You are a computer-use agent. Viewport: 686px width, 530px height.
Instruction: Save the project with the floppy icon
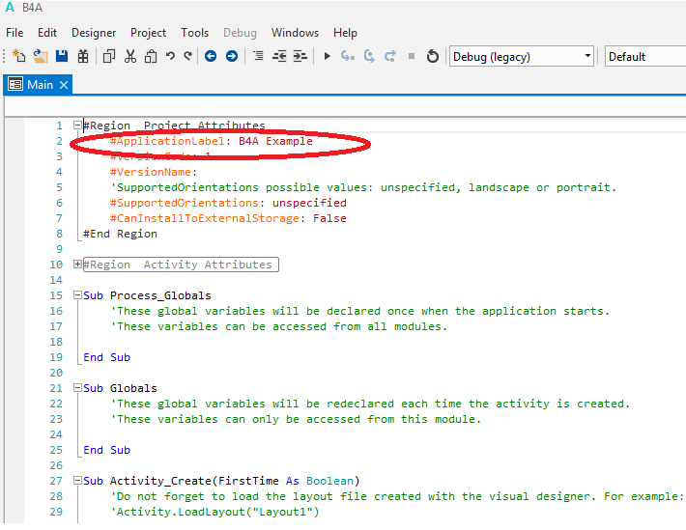pos(62,56)
